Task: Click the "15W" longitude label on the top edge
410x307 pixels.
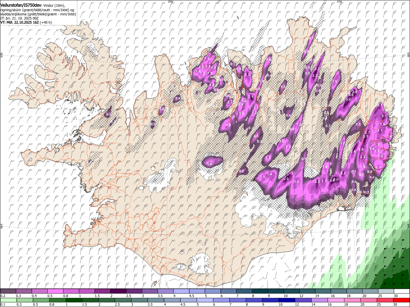Action: click(x=339, y=2)
